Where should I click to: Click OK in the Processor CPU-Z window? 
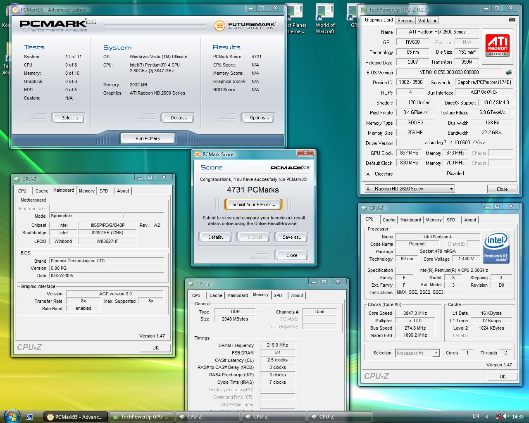tap(503, 377)
